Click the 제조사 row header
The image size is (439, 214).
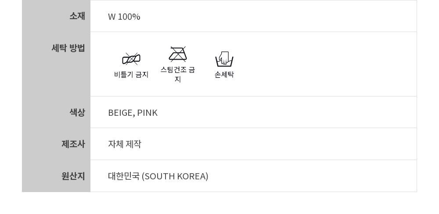pyautogui.click(x=73, y=144)
